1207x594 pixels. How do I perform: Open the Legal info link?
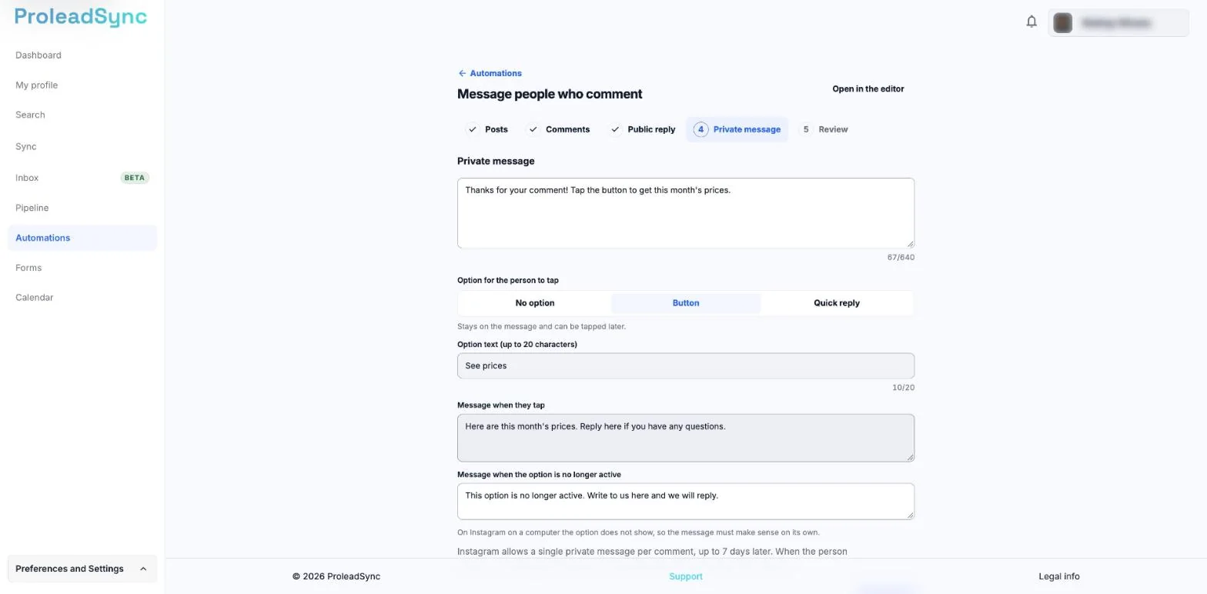coord(1058,576)
